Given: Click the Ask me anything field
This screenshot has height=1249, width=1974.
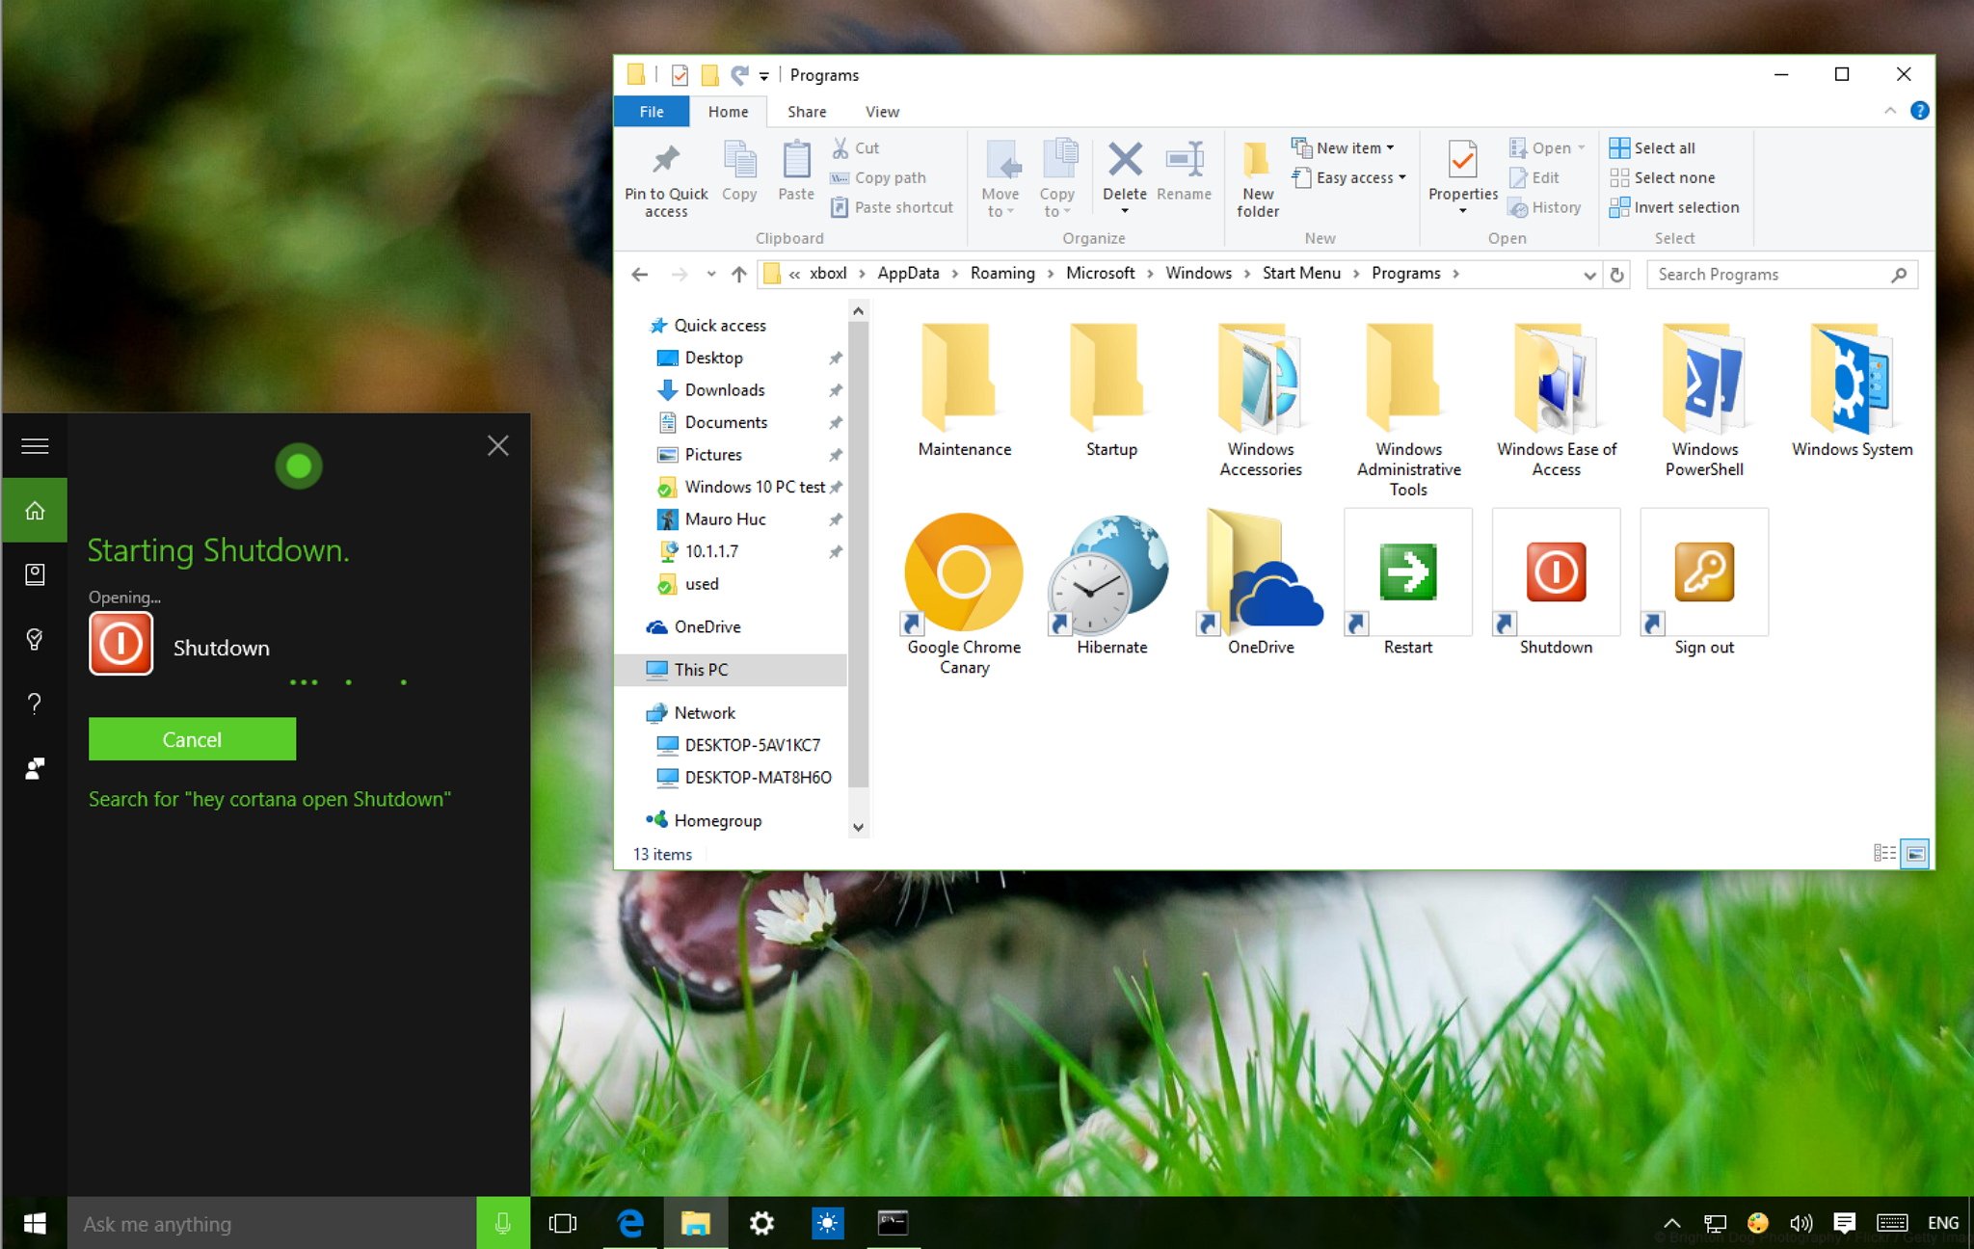Looking at the screenshot, I should tap(272, 1223).
